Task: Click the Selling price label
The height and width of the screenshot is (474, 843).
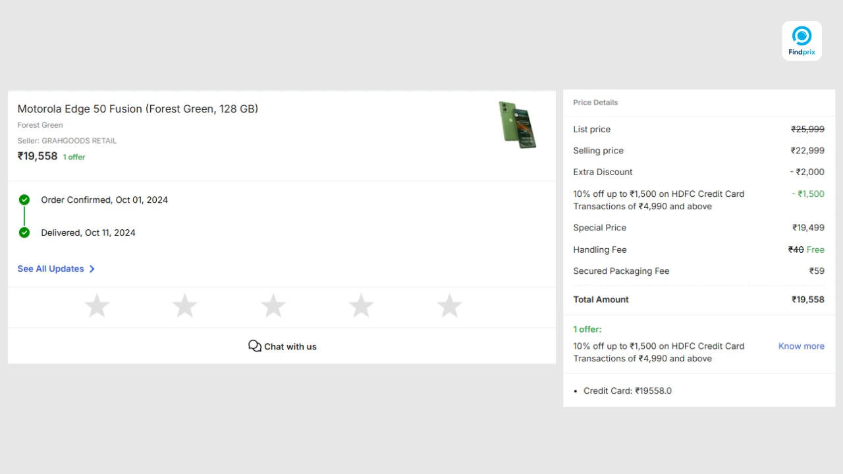Action: pos(598,151)
